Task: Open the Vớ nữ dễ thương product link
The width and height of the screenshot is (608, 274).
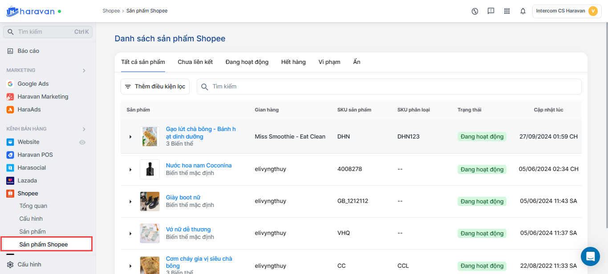Action: pos(188,230)
